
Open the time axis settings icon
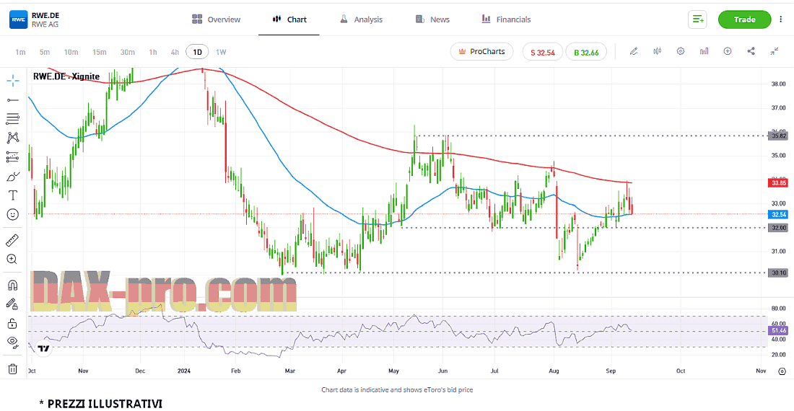pos(782,371)
